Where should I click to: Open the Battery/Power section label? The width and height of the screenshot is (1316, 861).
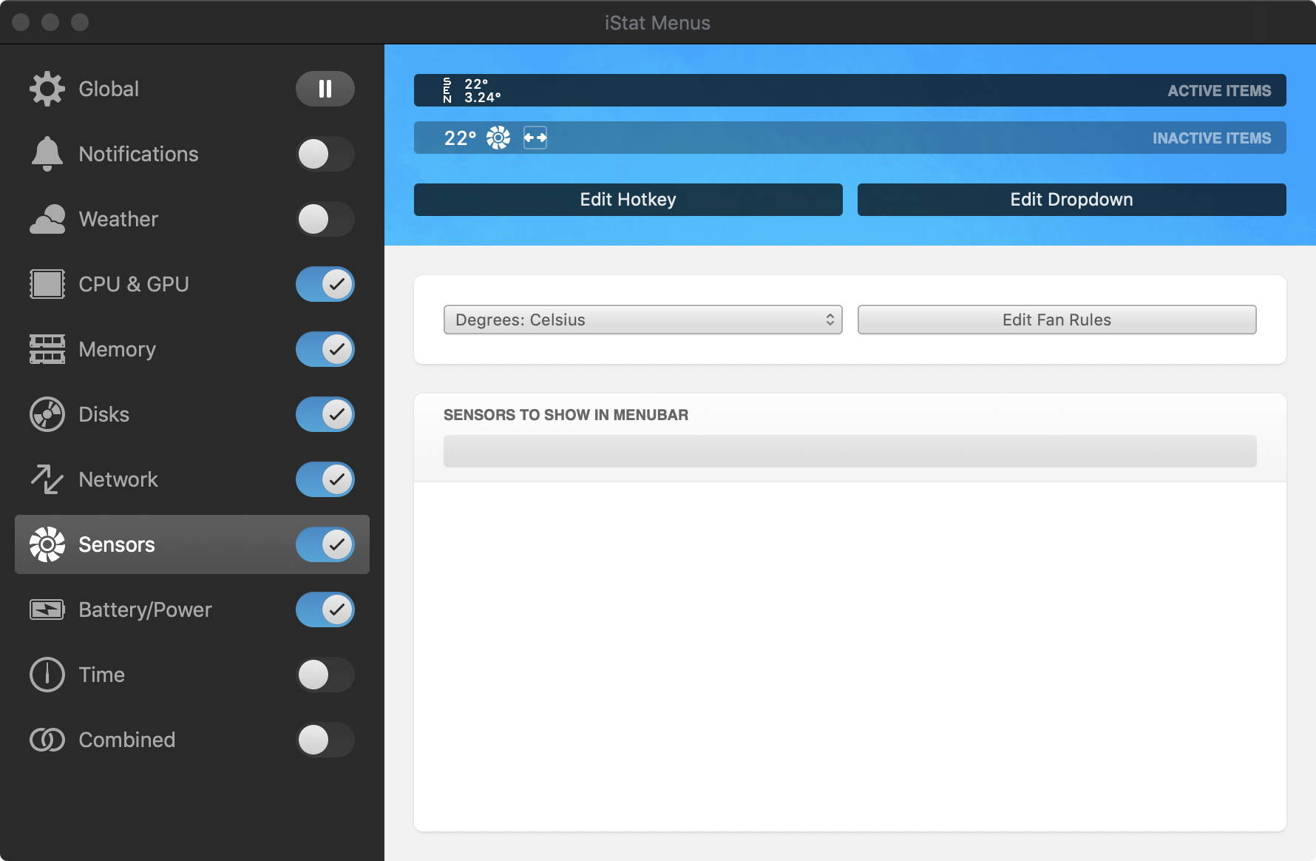[145, 610]
